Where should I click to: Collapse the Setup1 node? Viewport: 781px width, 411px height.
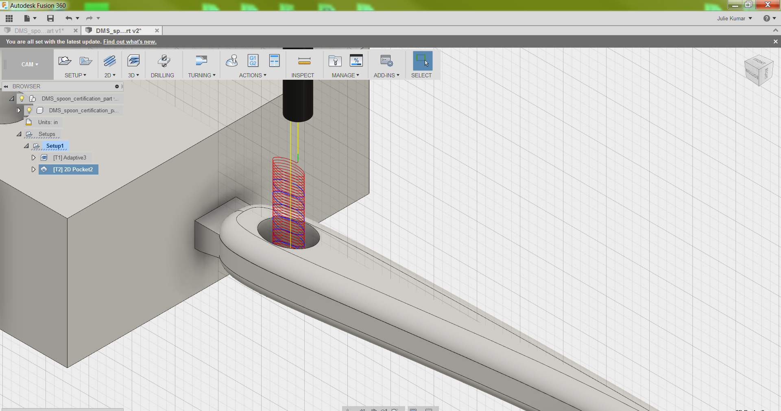(x=26, y=146)
